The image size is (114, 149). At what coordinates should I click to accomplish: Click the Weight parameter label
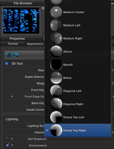[x=41, y=83]
